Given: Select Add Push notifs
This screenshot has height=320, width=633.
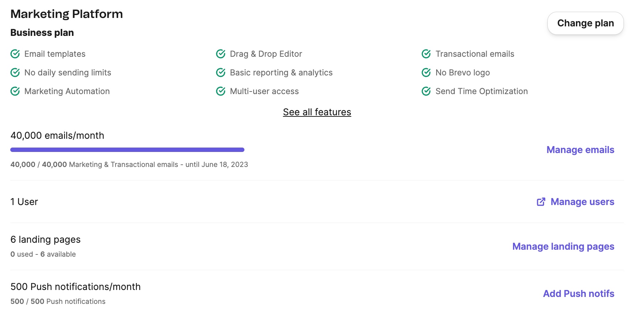Looking at the screenshot, I should coord(578,294).
